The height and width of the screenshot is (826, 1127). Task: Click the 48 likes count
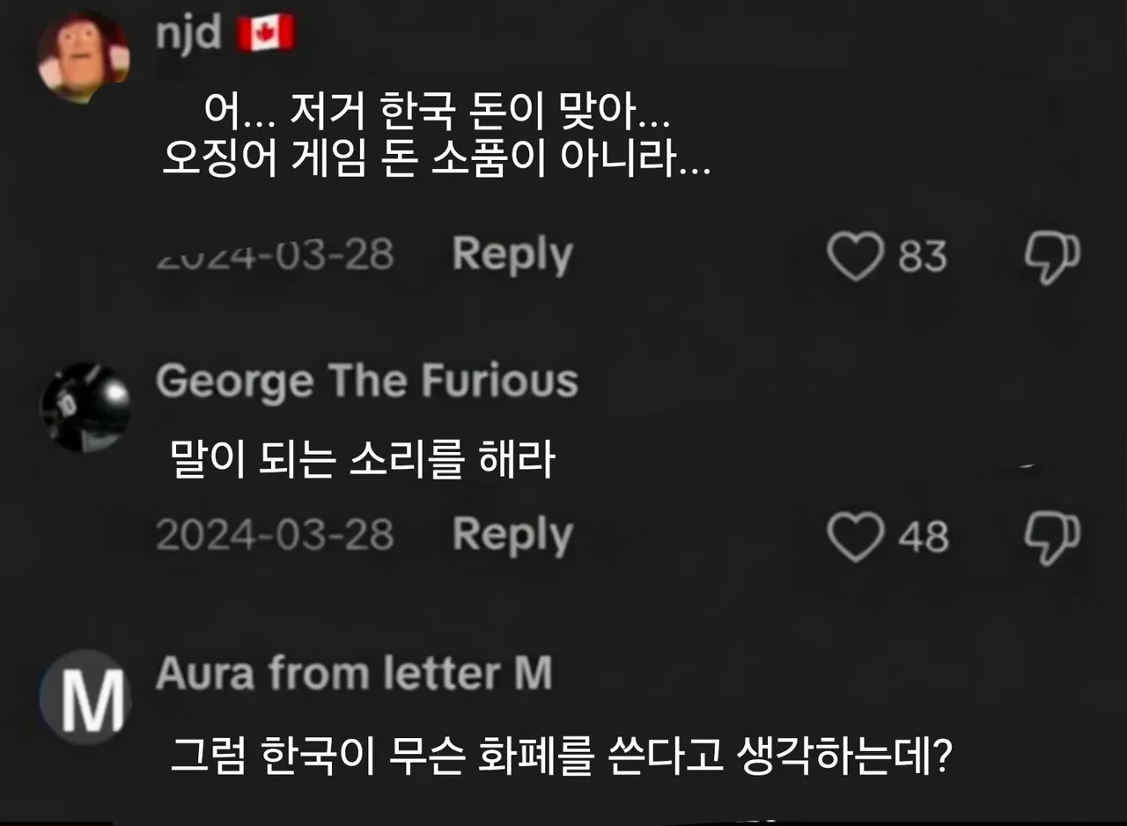coord(923,537)
